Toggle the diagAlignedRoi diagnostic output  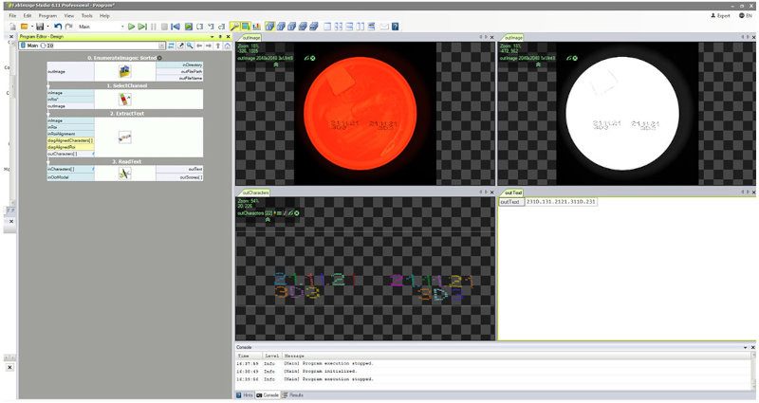point(62,147)
